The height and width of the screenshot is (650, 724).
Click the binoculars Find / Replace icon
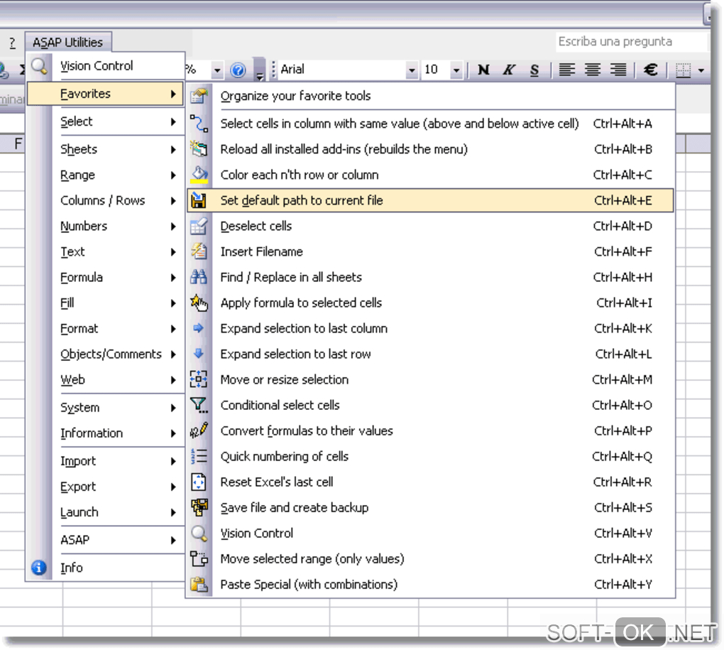point(199,277)
